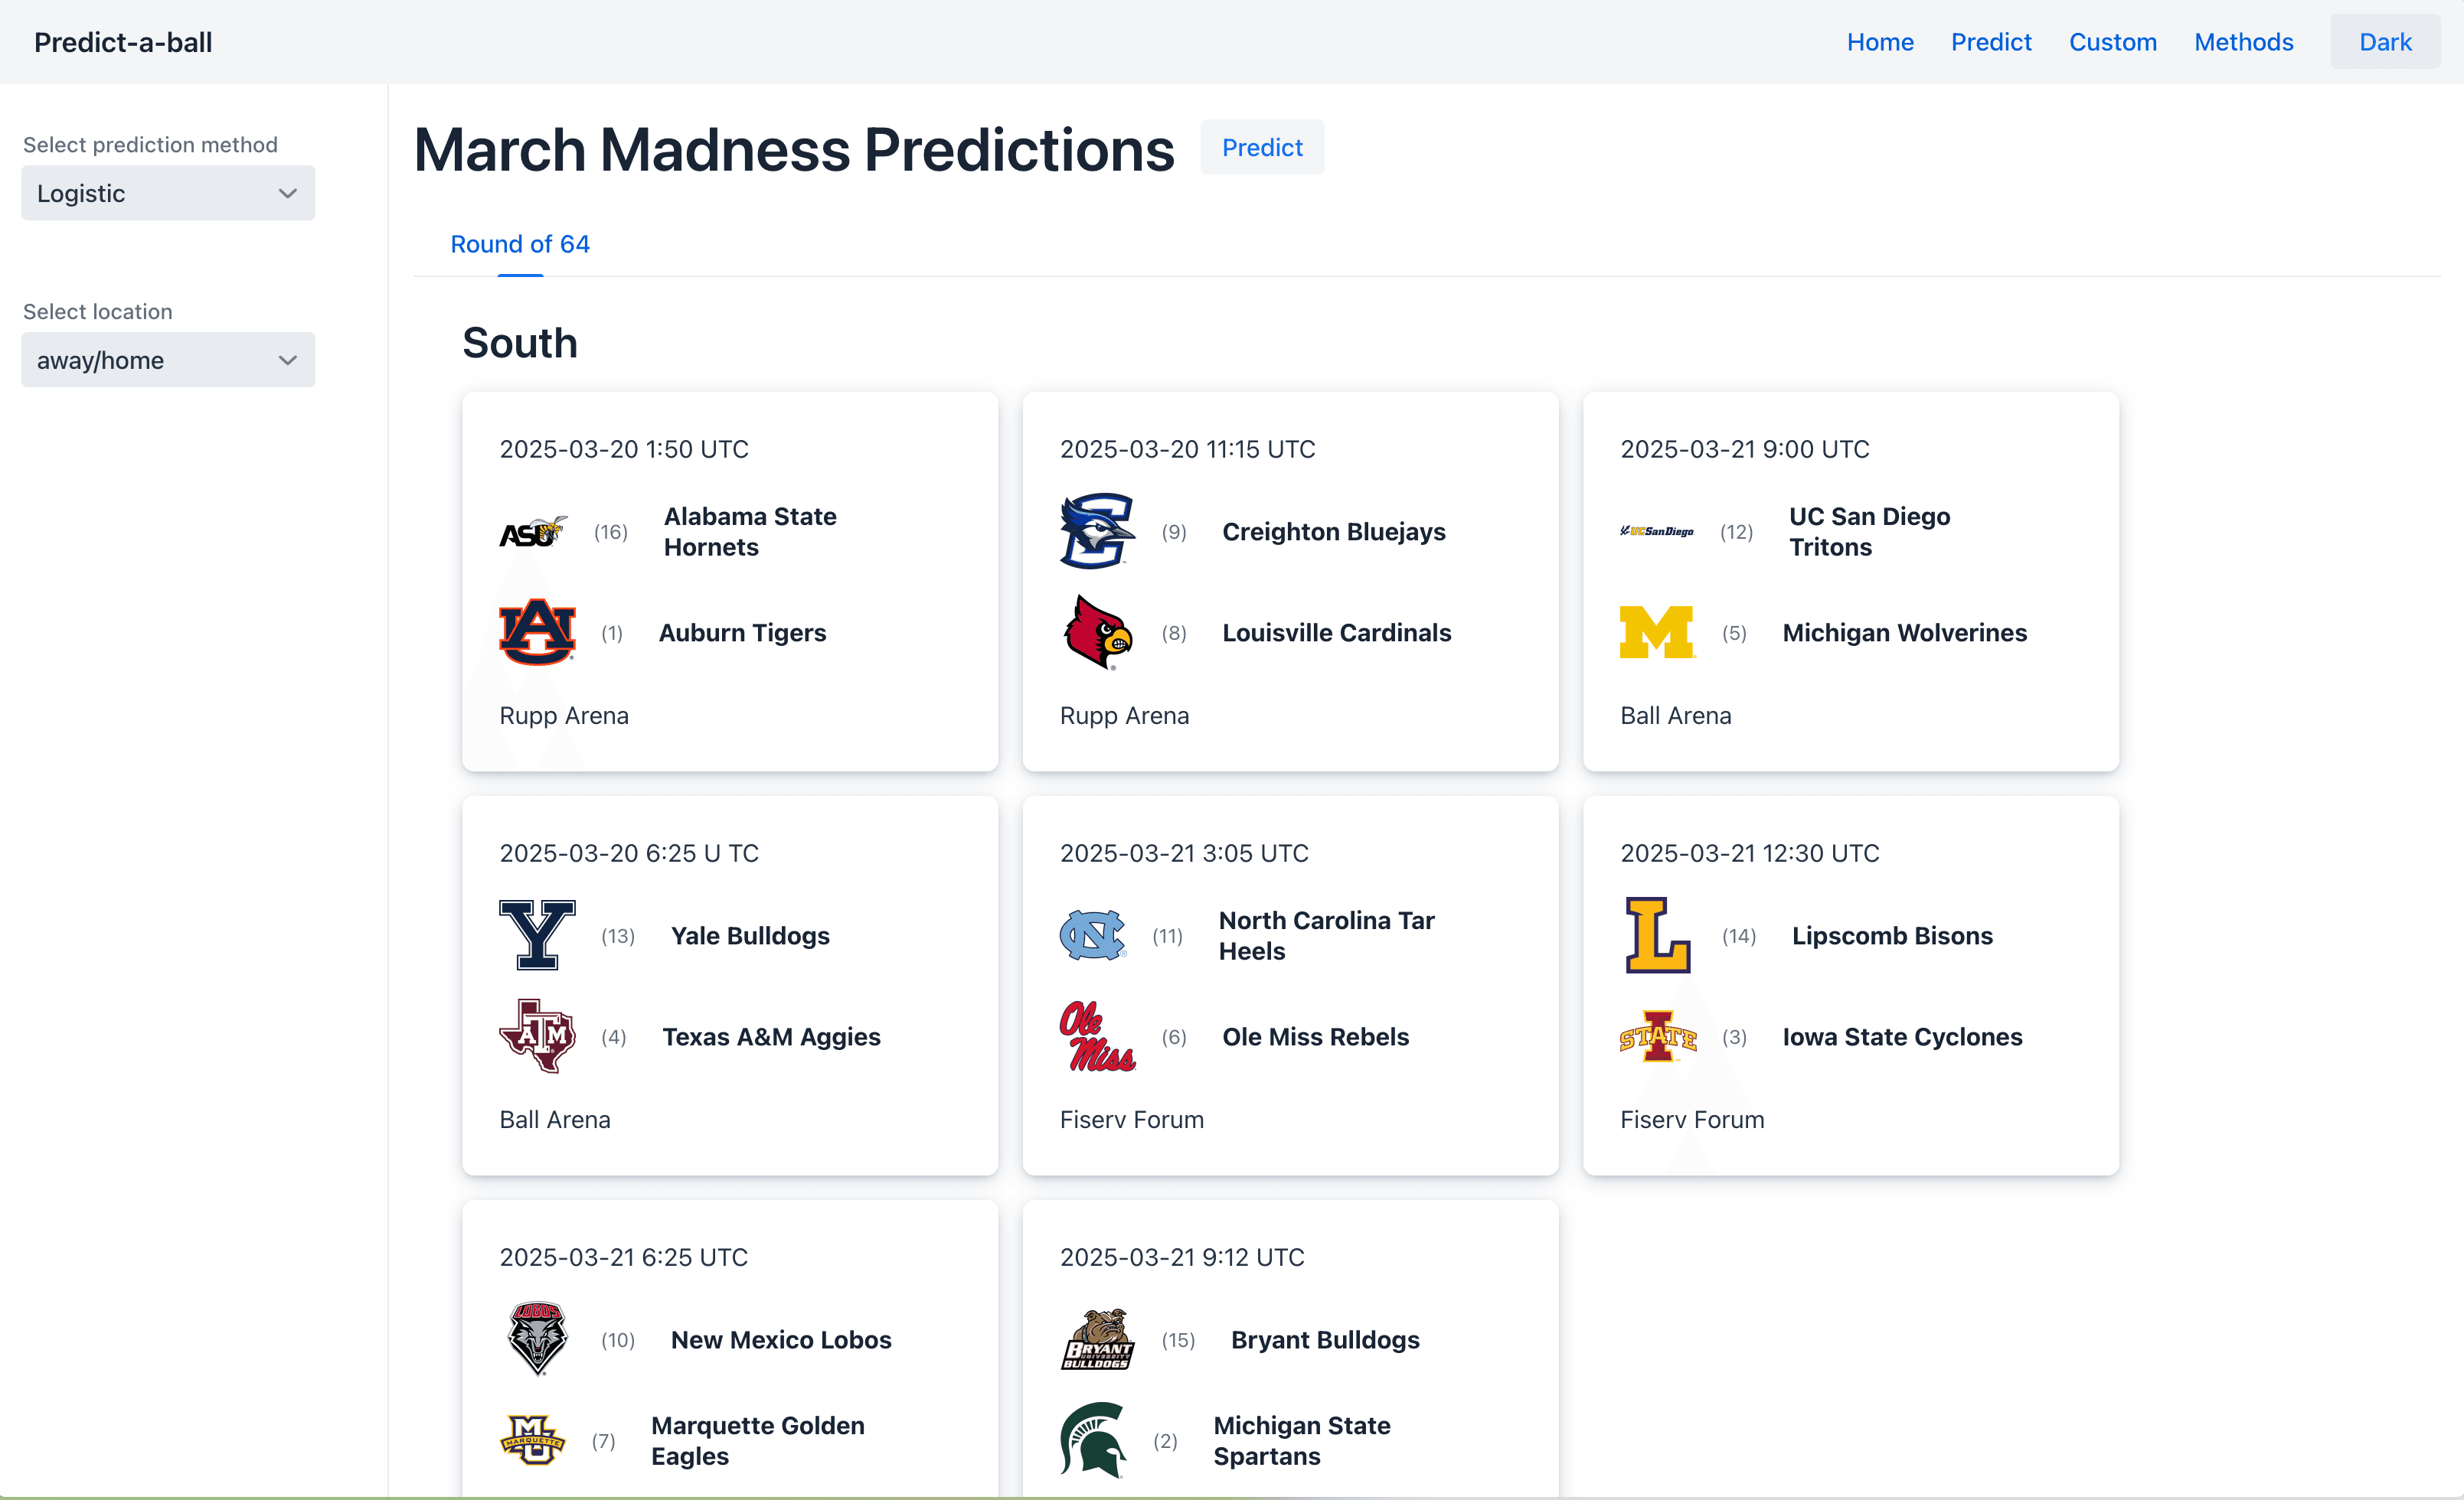Click the Ole Miss Rebels logo
This screenshot has height=1500, width=2464.
coord(1097,1036)
